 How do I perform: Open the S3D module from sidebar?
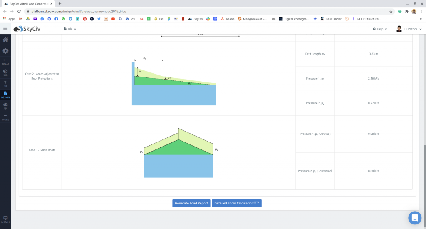[x=5, y=72]
